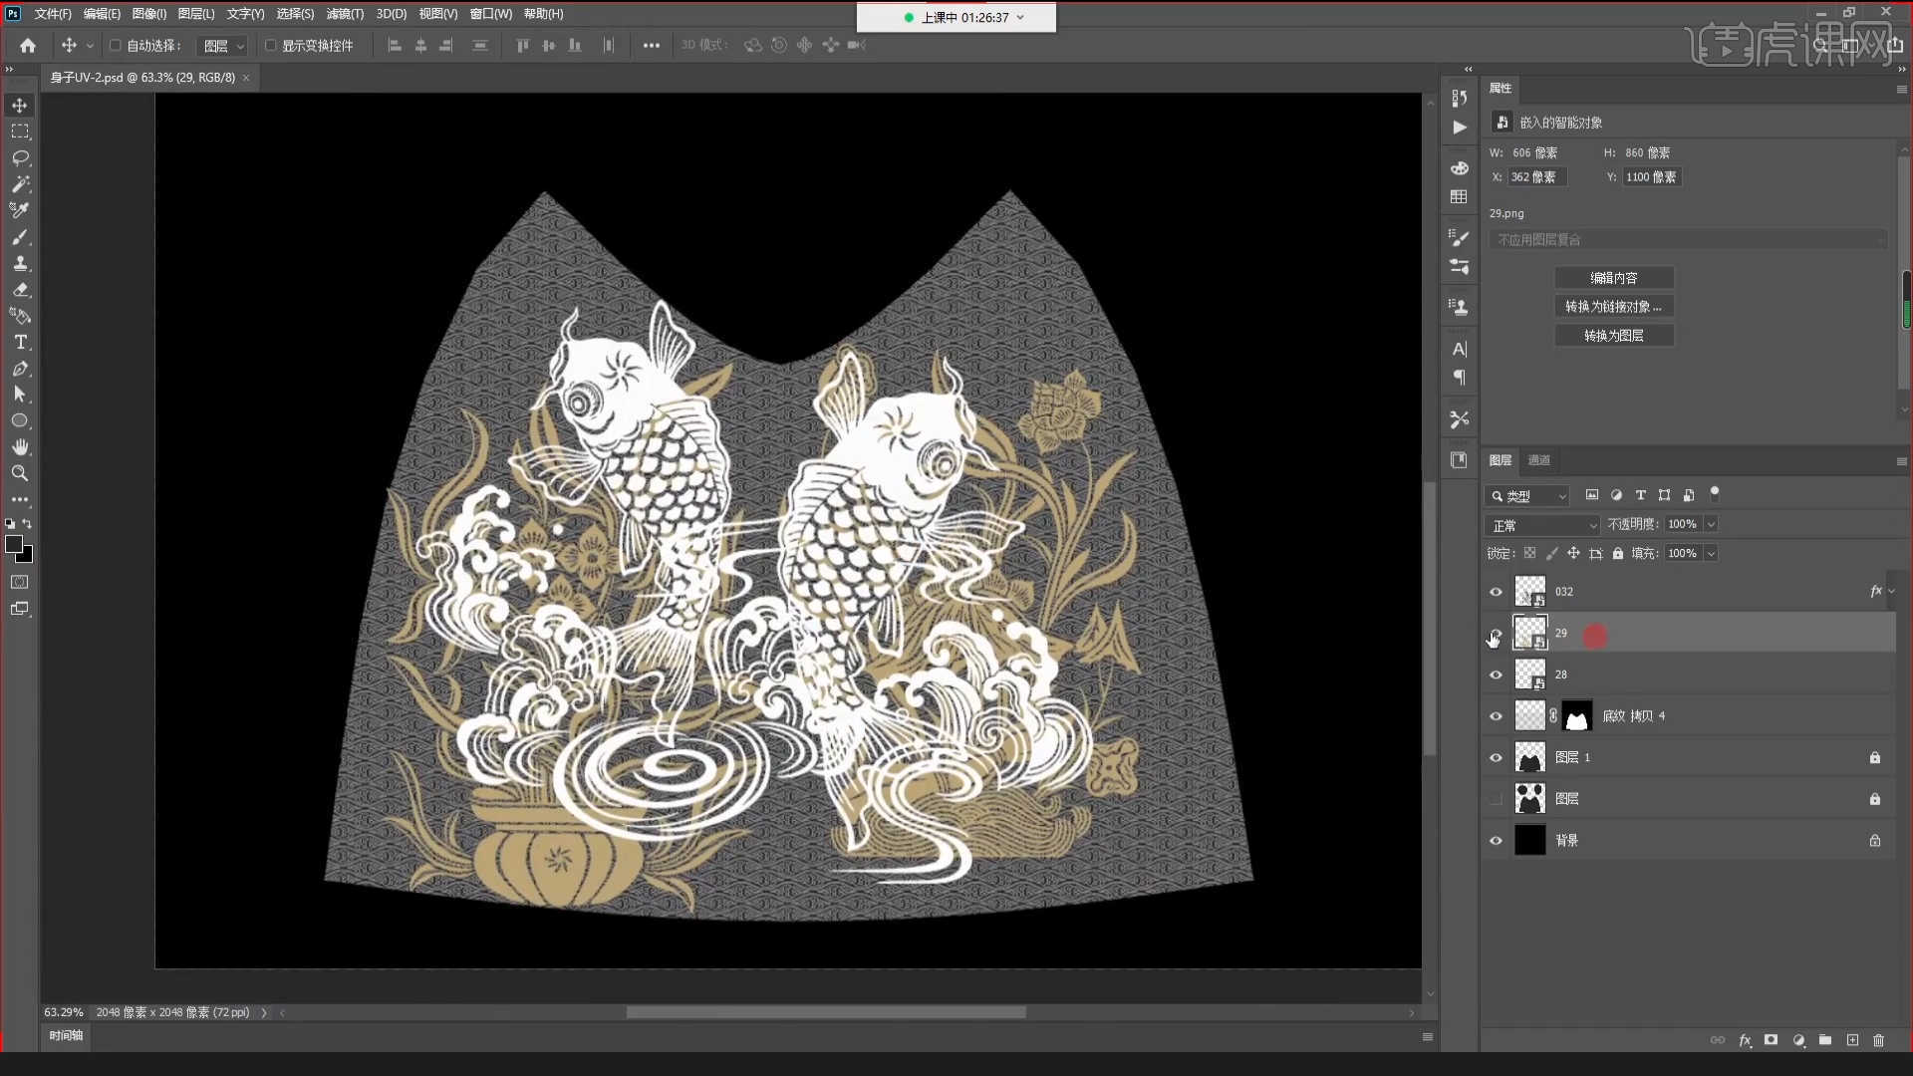Select the Brush tool
The width and height of the screenshot is (1913, 1076).
[20, 237]
